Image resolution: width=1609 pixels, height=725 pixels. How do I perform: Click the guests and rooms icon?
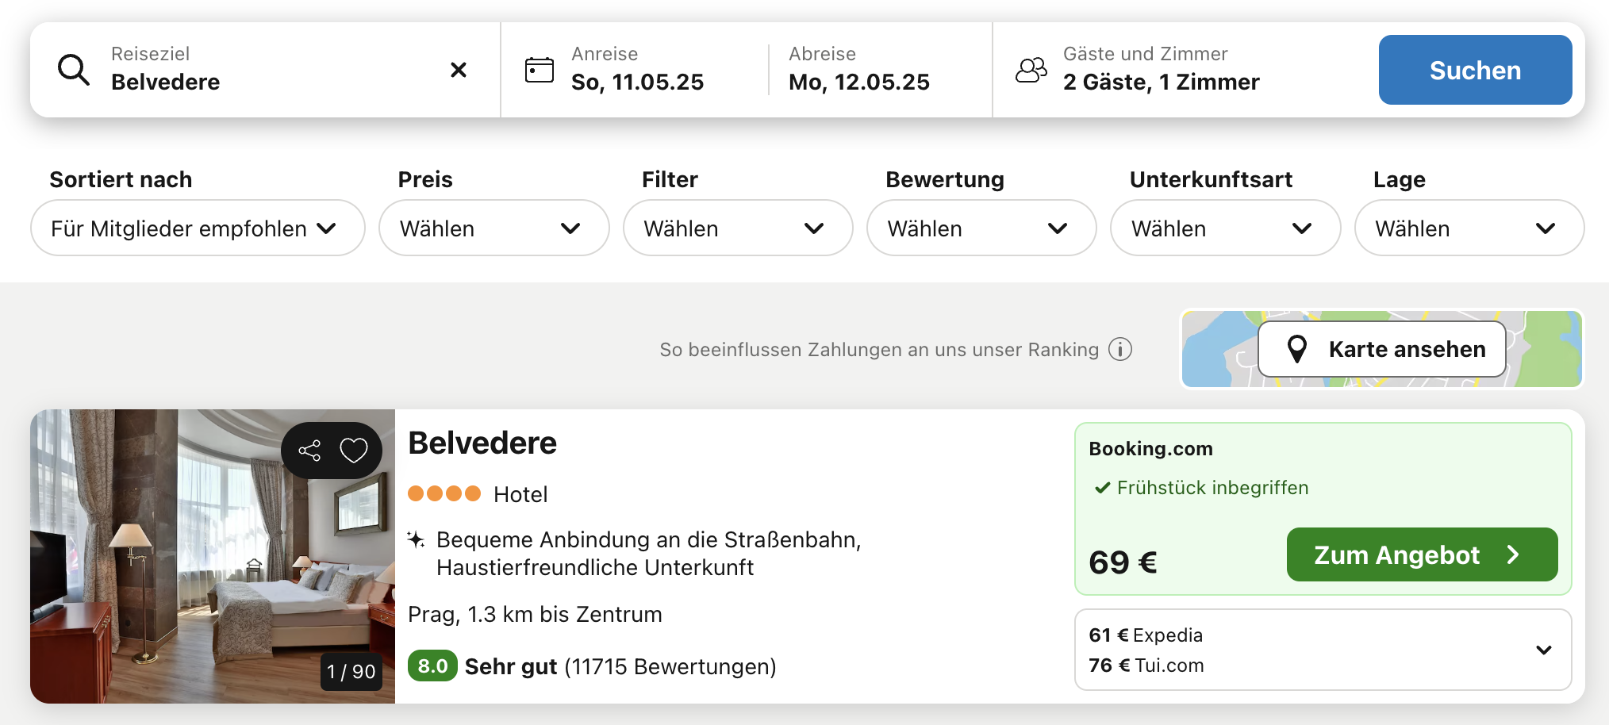point(1031,70)
